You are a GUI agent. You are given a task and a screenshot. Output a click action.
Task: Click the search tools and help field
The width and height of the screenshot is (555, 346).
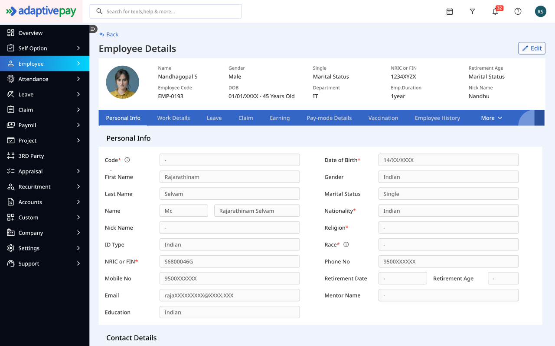(x=166, y=12)
